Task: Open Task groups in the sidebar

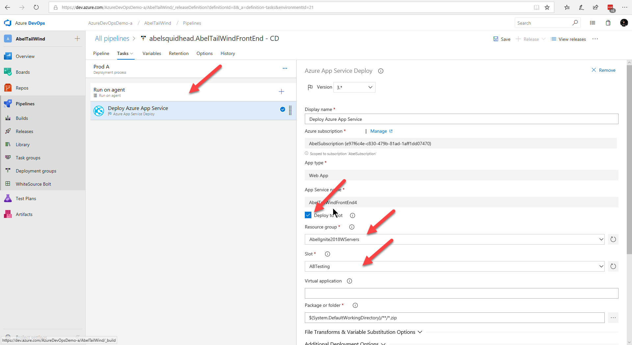Action: 28,158
